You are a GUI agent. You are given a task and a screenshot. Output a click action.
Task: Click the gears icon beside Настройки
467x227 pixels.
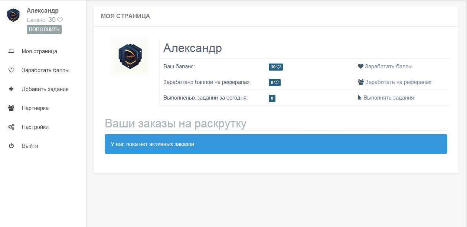point(11,127)
